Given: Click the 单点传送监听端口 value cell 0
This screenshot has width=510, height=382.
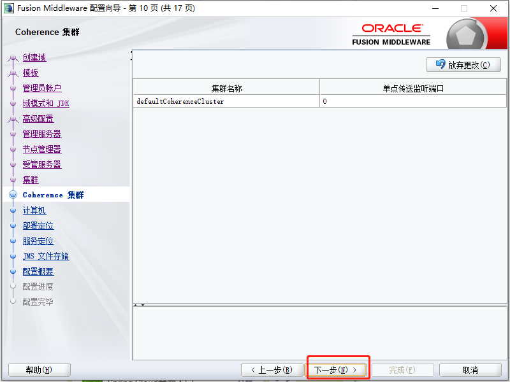Looking at the screenshot, I should point(412,101).
